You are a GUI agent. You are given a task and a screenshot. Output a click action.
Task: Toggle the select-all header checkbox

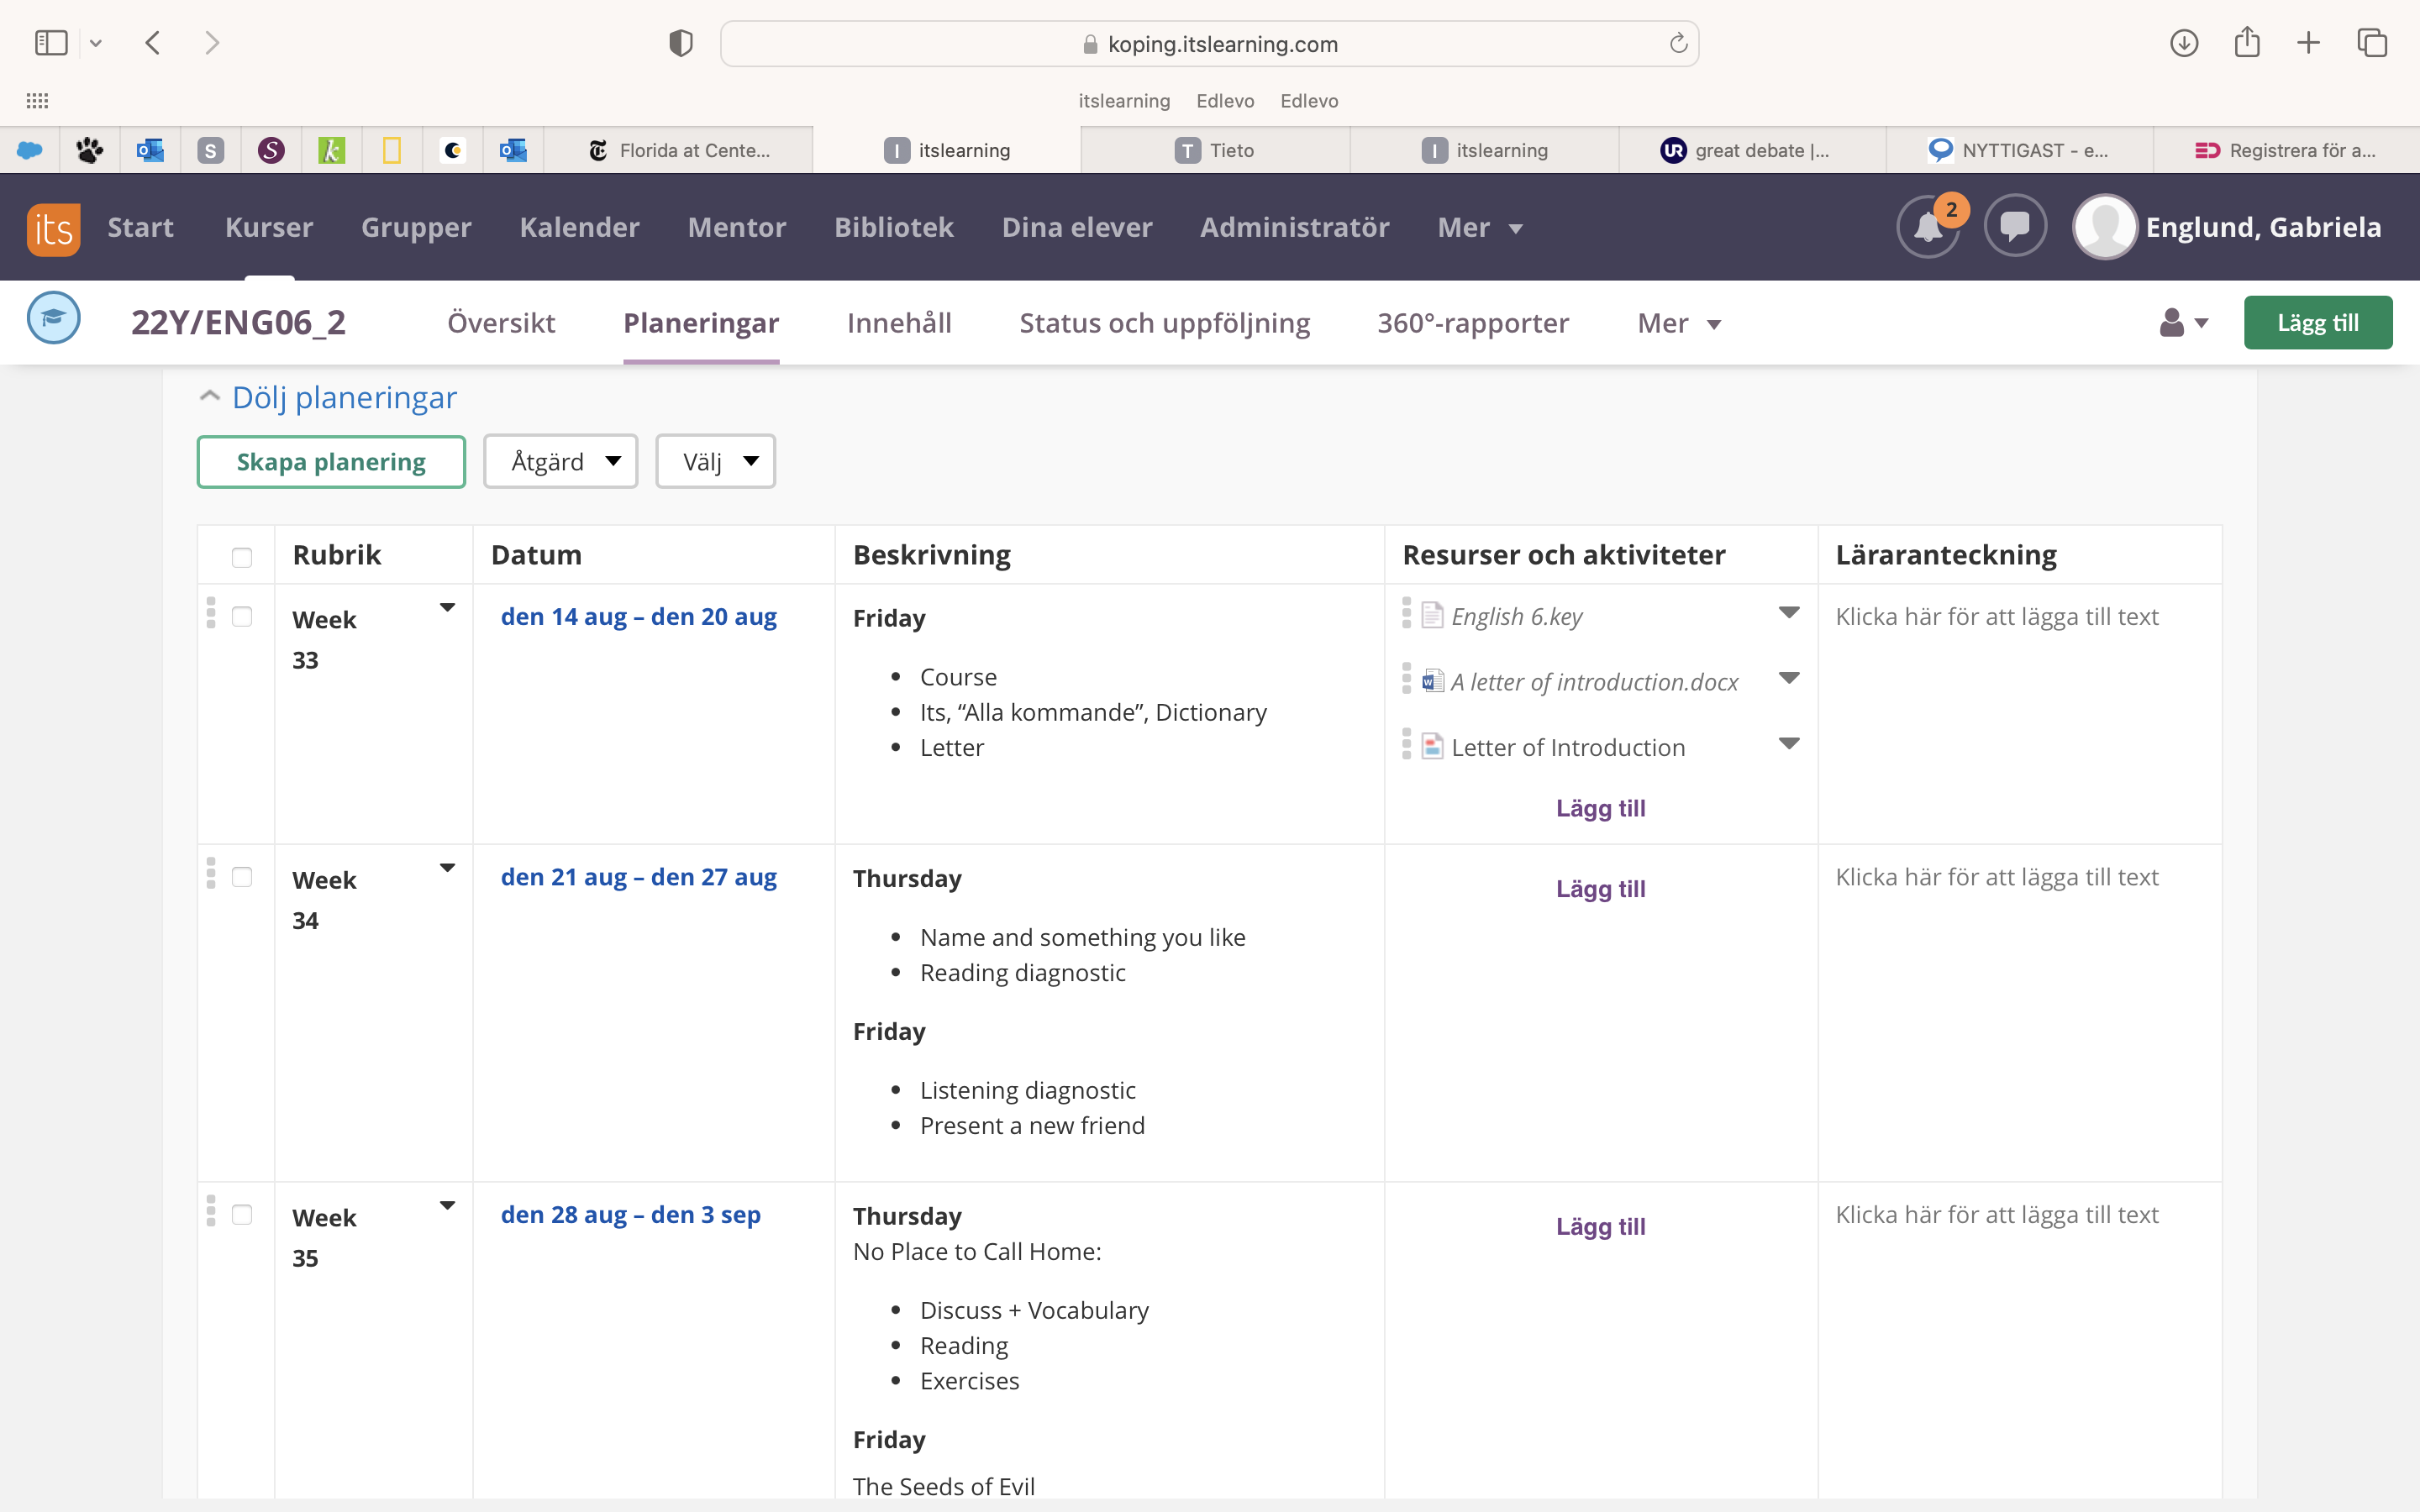click(x=242, y=557)
